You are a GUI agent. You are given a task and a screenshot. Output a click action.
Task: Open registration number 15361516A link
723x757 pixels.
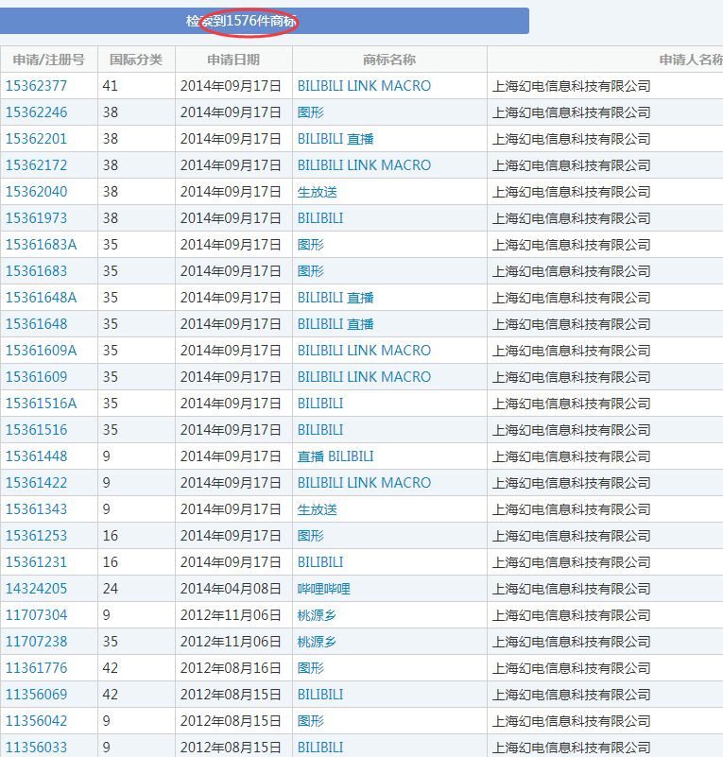coord(41,404)
